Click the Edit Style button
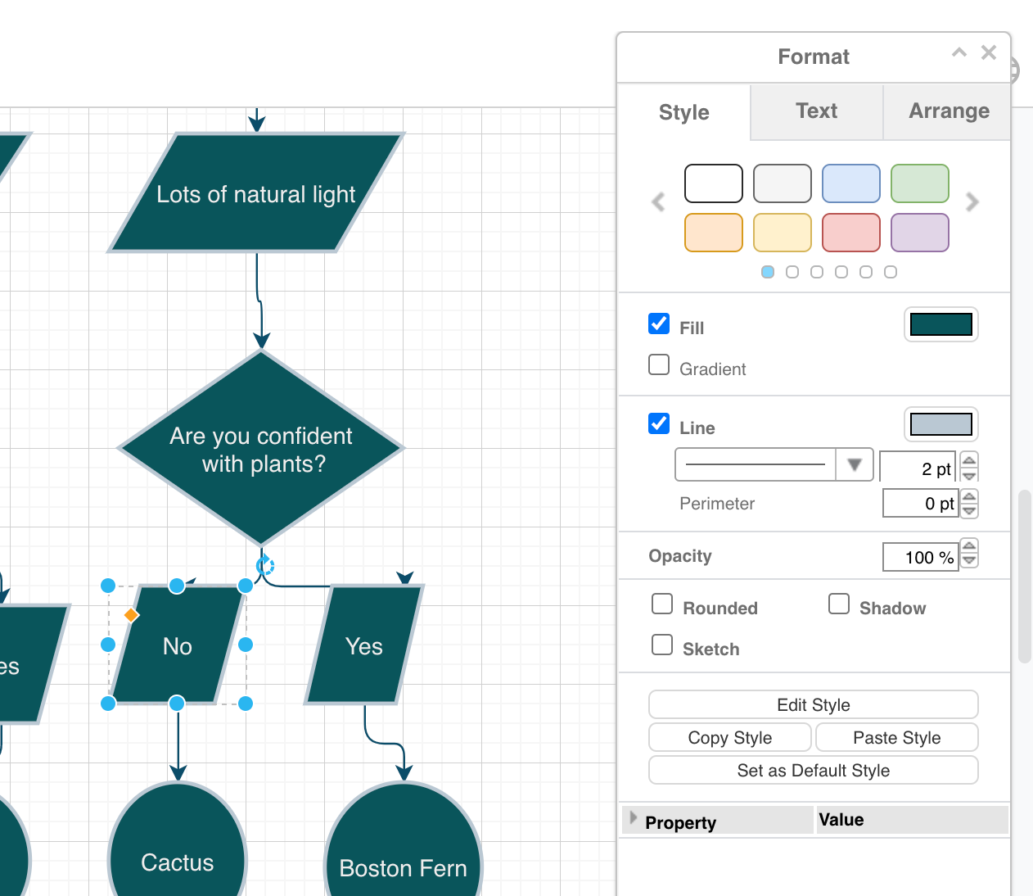Image resolution: width=1033 pixels, height=896 pixels. (x=813, y=704)
